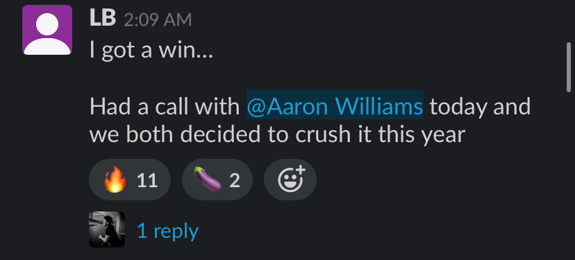Click the fire reaction count 11
This screenshot has height=260, width=575.
[x=147, y=180]
